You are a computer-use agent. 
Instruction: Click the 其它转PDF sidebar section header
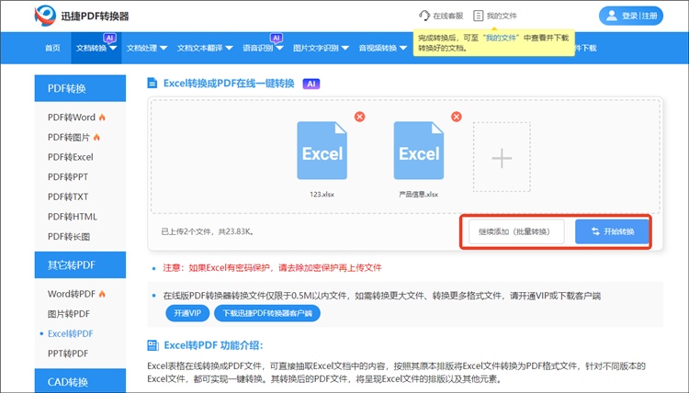click(x=80, y=264)
